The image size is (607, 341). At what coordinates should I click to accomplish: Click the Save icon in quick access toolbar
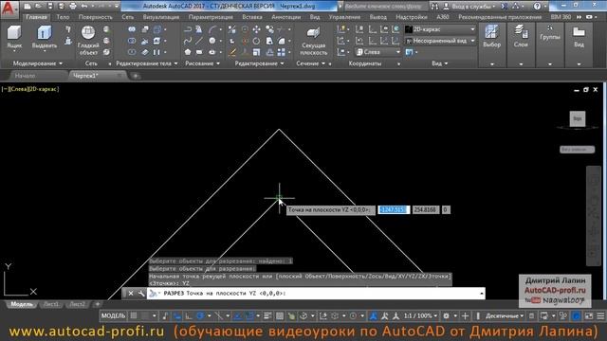pyautogui.click(x=50, y=7)
